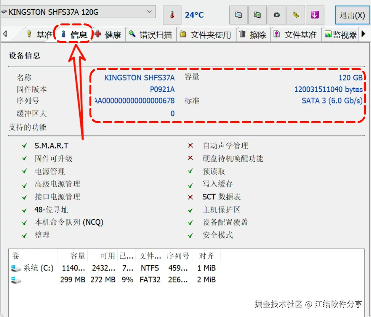The width and height of the screenshot is (371, 317).
Task: Open the 错误扫描 error scan tab
Action: click(151, 35)
